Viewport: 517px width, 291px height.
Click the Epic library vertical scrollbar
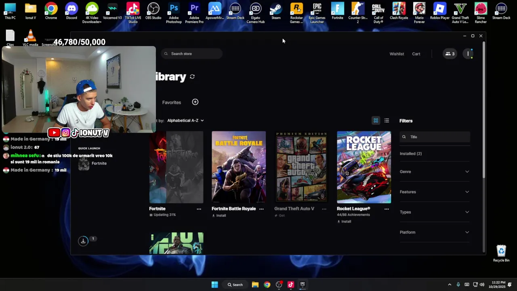pyautogui.click(x=483, y=109)
